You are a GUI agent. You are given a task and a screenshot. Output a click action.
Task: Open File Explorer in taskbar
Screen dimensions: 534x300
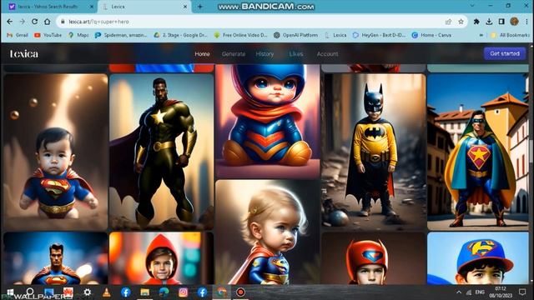(x=144, y=292)
